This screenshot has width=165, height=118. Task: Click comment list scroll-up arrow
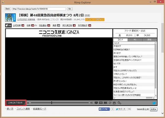coord(156,43)
